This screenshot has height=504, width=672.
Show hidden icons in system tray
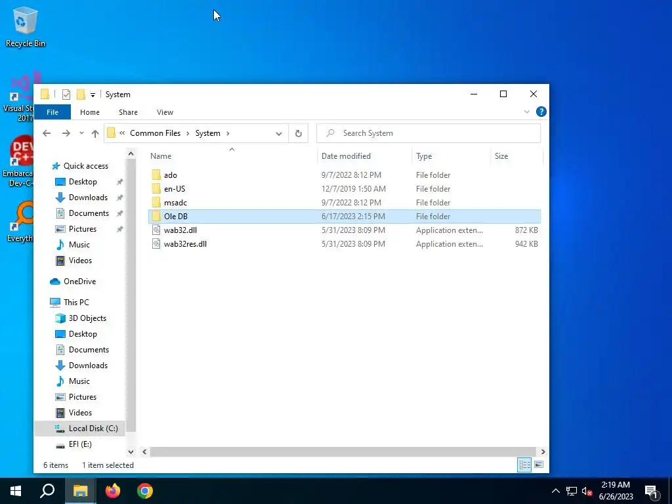(555, 491)
